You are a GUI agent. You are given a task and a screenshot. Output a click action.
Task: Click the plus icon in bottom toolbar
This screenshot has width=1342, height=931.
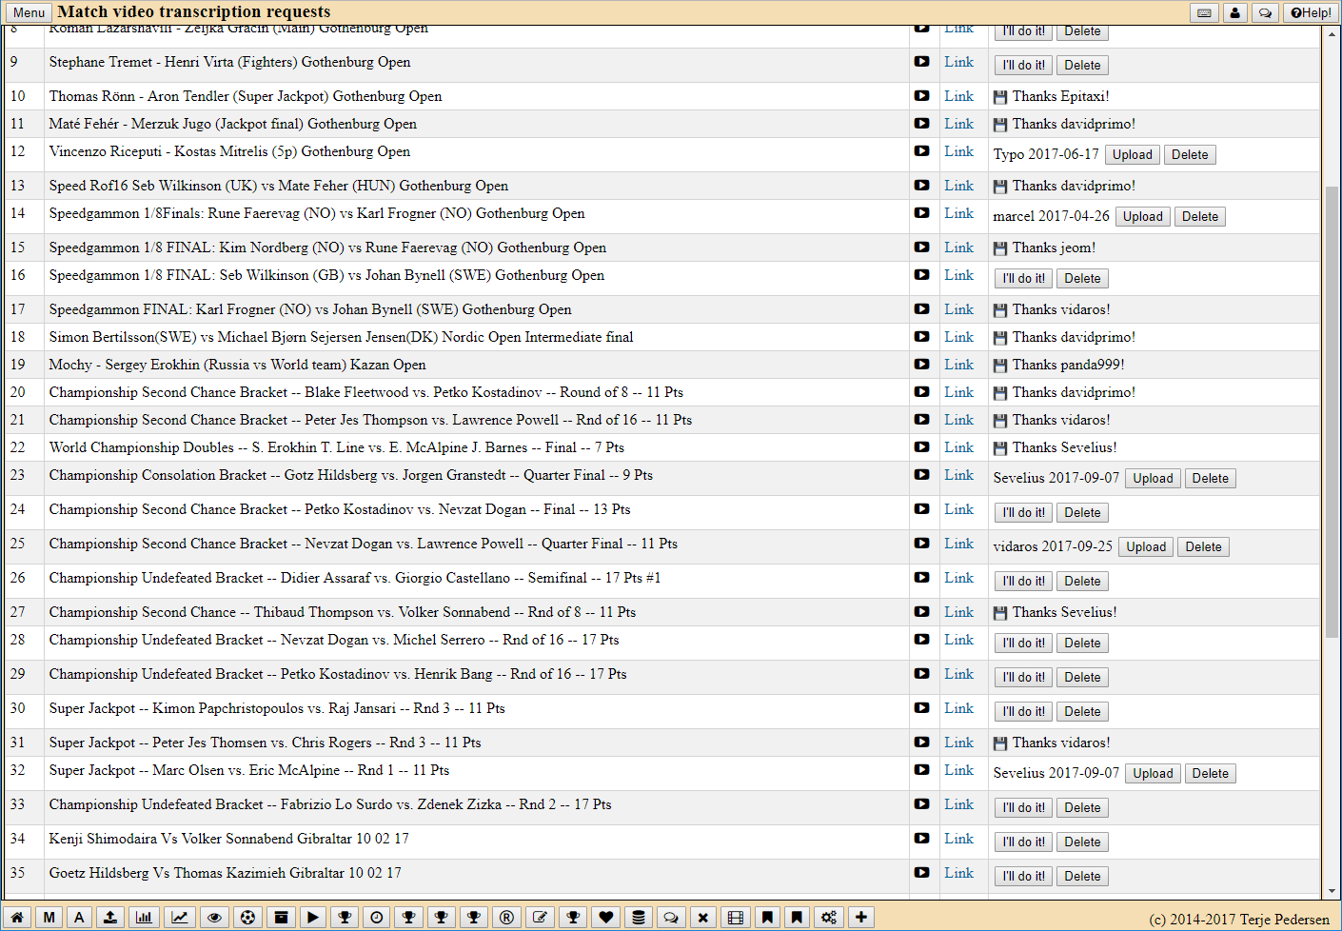coord(860,918)
